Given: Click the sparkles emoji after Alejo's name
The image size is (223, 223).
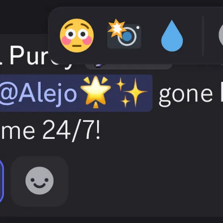Looking at the screenshot, I should (x=131, y=92).
